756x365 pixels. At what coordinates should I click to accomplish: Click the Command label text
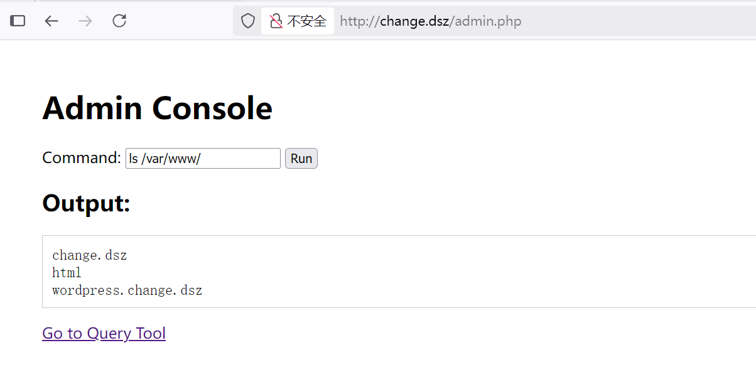pyautogui.click(x=81, y=158)
